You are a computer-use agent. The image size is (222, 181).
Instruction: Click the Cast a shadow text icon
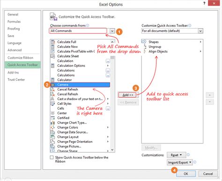(x=52, y=99)
